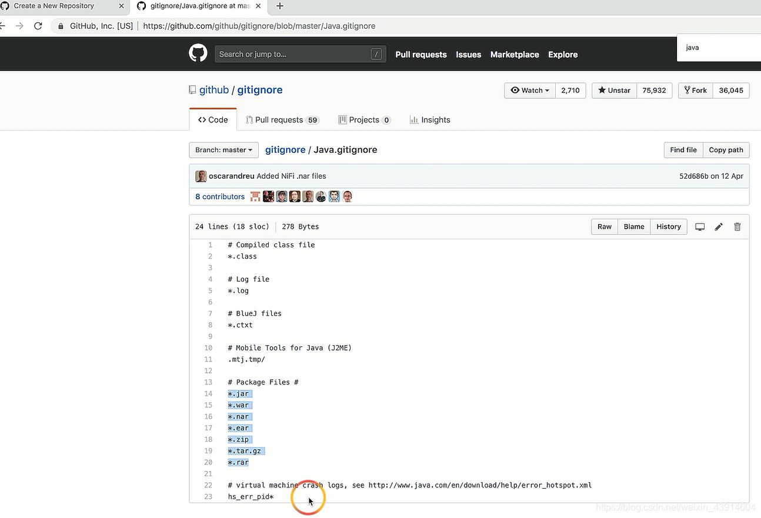Click the padlock site security icon

tap(61, 26)
